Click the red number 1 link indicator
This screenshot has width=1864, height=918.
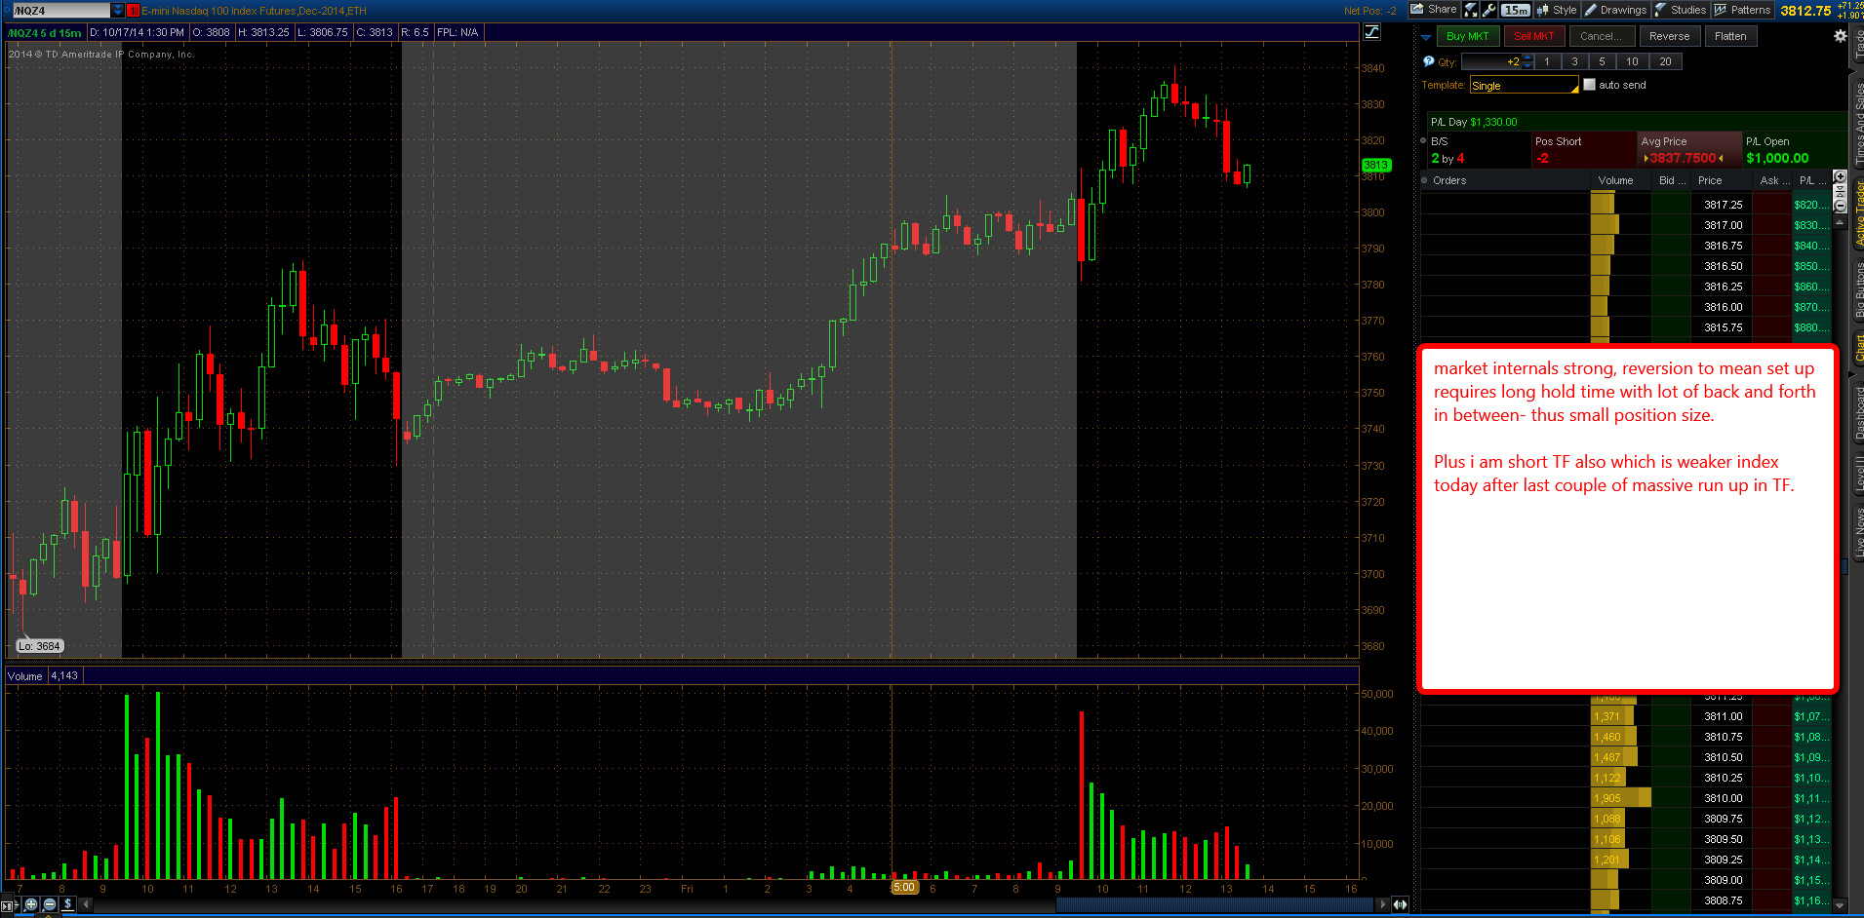coord(134,11)
